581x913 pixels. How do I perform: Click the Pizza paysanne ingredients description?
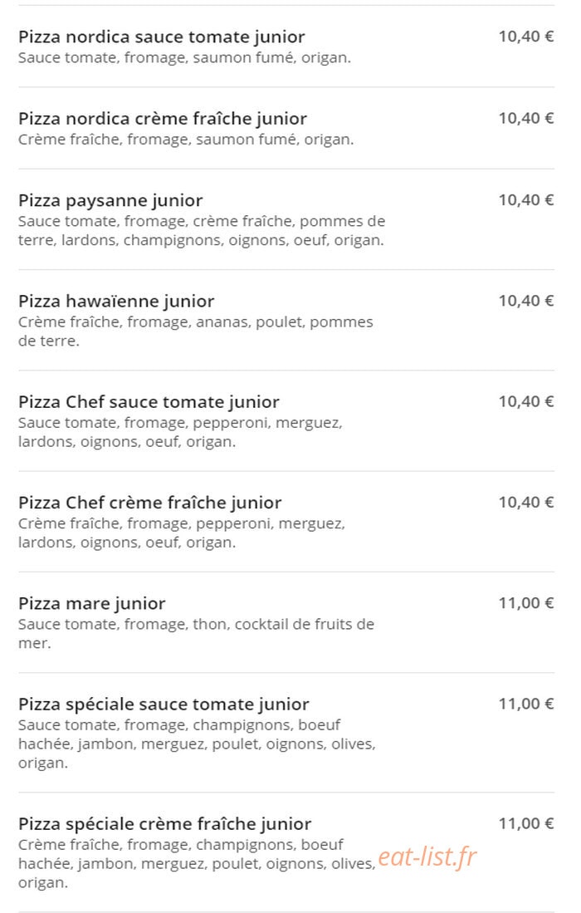pyautogui.click(x=201, y=231)
